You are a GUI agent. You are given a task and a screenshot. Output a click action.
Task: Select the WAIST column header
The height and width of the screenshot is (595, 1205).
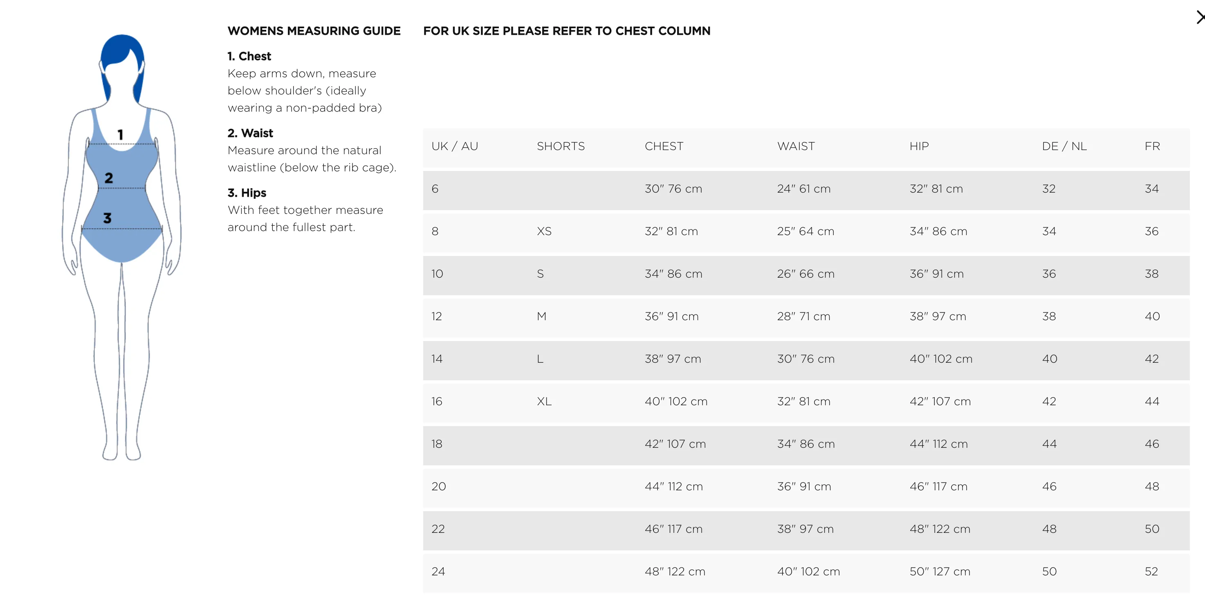click(795, 146)
